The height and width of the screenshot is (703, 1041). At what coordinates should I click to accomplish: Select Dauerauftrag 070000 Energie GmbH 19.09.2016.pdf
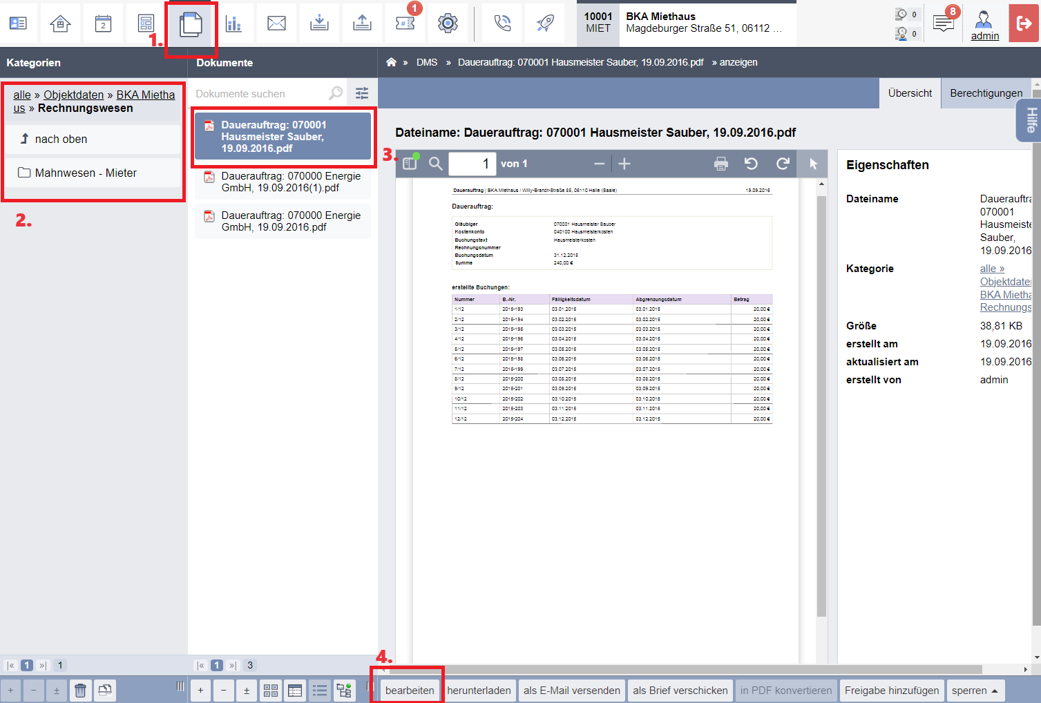click(x=283, y=221)
